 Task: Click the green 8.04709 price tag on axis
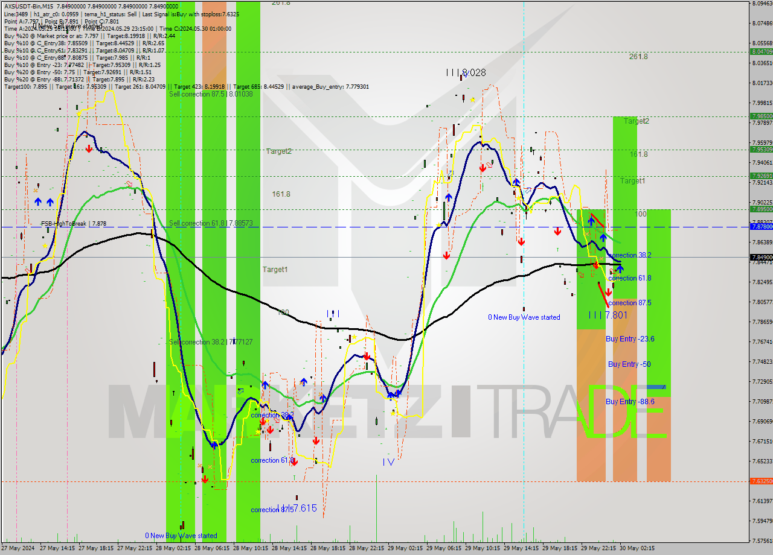[x=761, y=52]
